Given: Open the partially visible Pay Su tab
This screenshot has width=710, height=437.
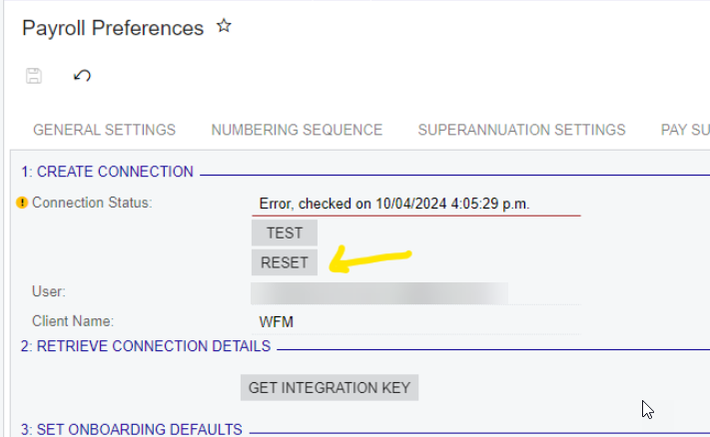Looking at the screenshot, I should [x=685, y=130].
